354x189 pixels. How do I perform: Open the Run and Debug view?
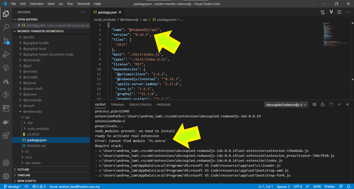pyautogui.click(x=6, y=54)
